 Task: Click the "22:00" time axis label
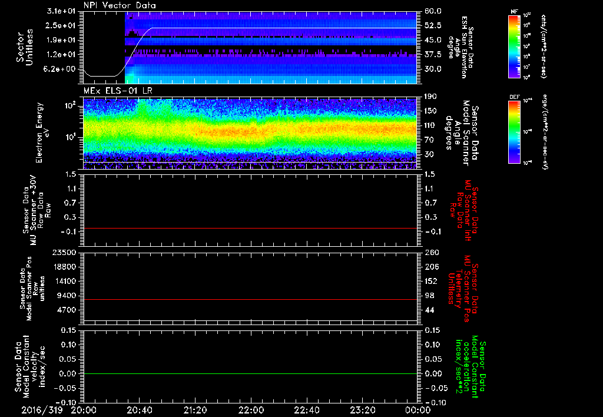[251, 411]
